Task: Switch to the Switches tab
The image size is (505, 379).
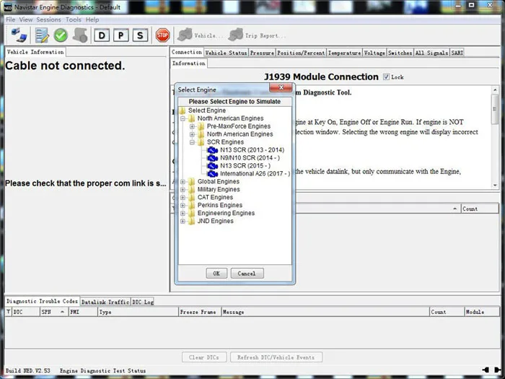Action: tap(400, 53)
